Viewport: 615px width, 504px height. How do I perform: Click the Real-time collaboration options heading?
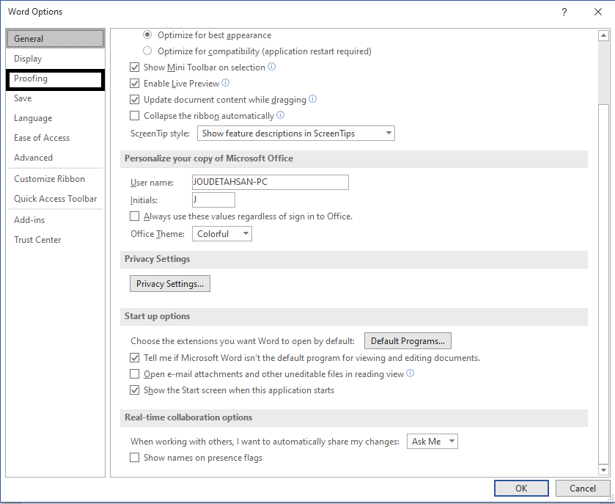tap(188, 417)
